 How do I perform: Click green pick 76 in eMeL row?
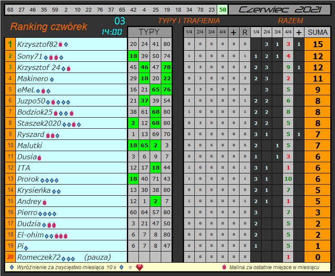[167, 90]
